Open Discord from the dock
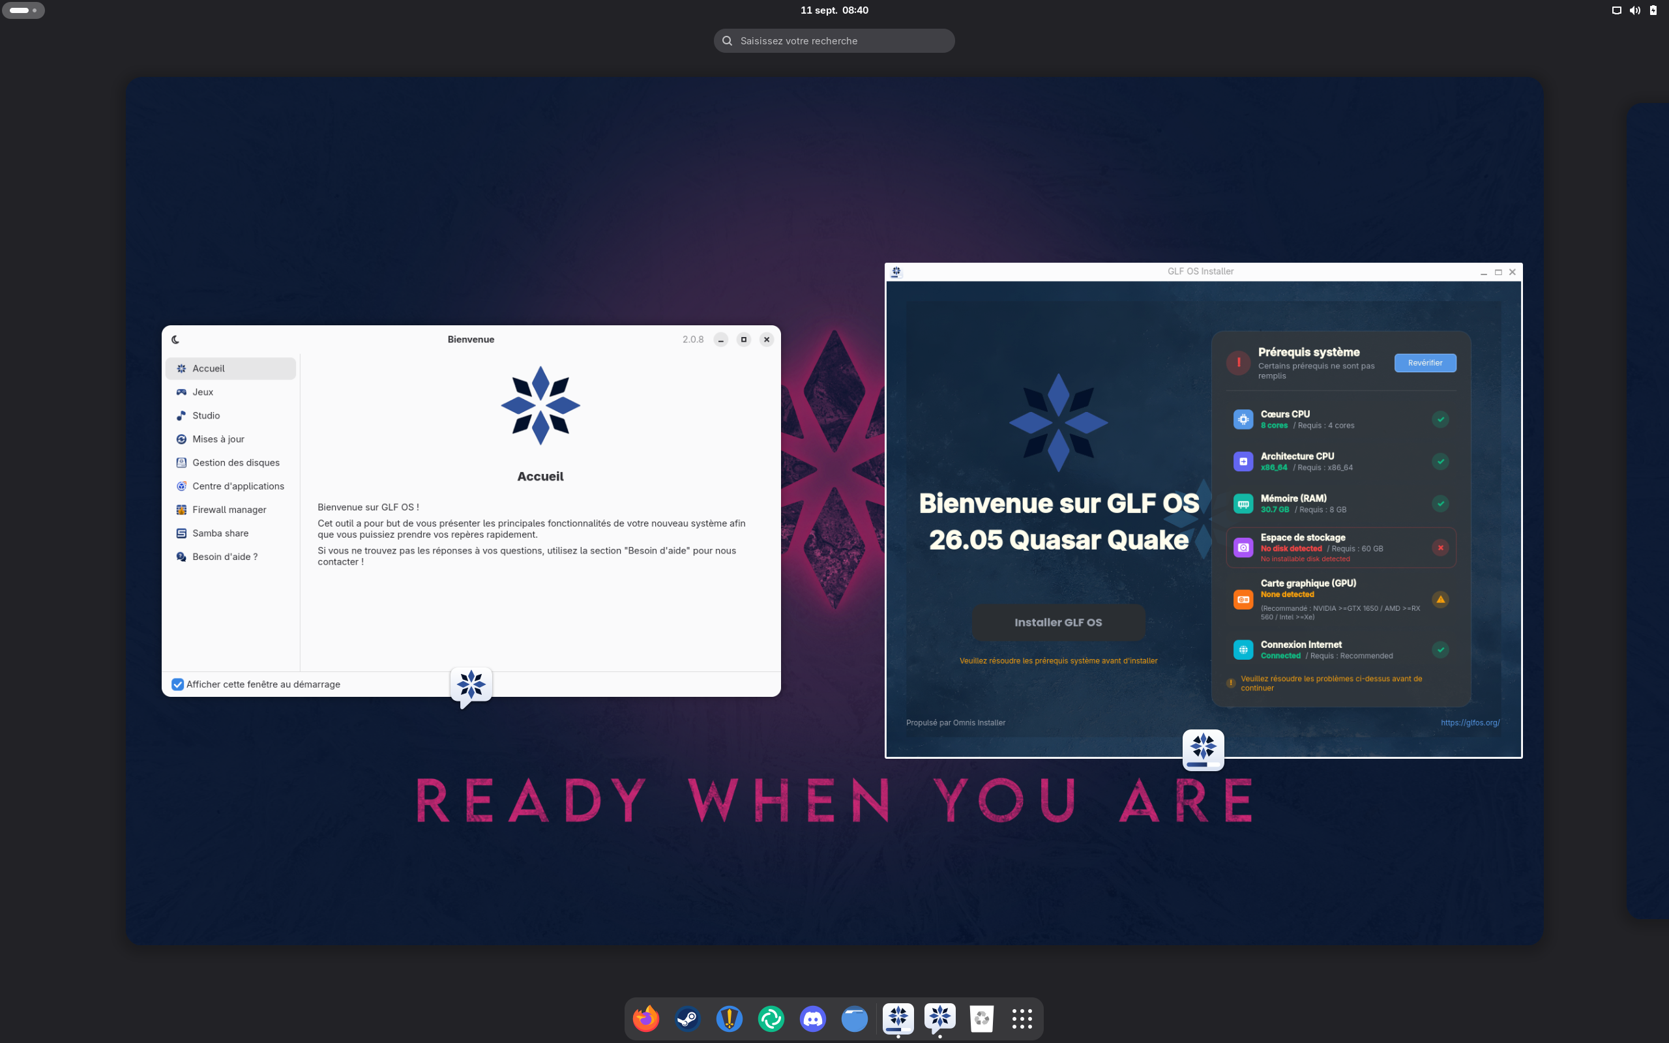1669x1043 pixels. [812, 1018]
